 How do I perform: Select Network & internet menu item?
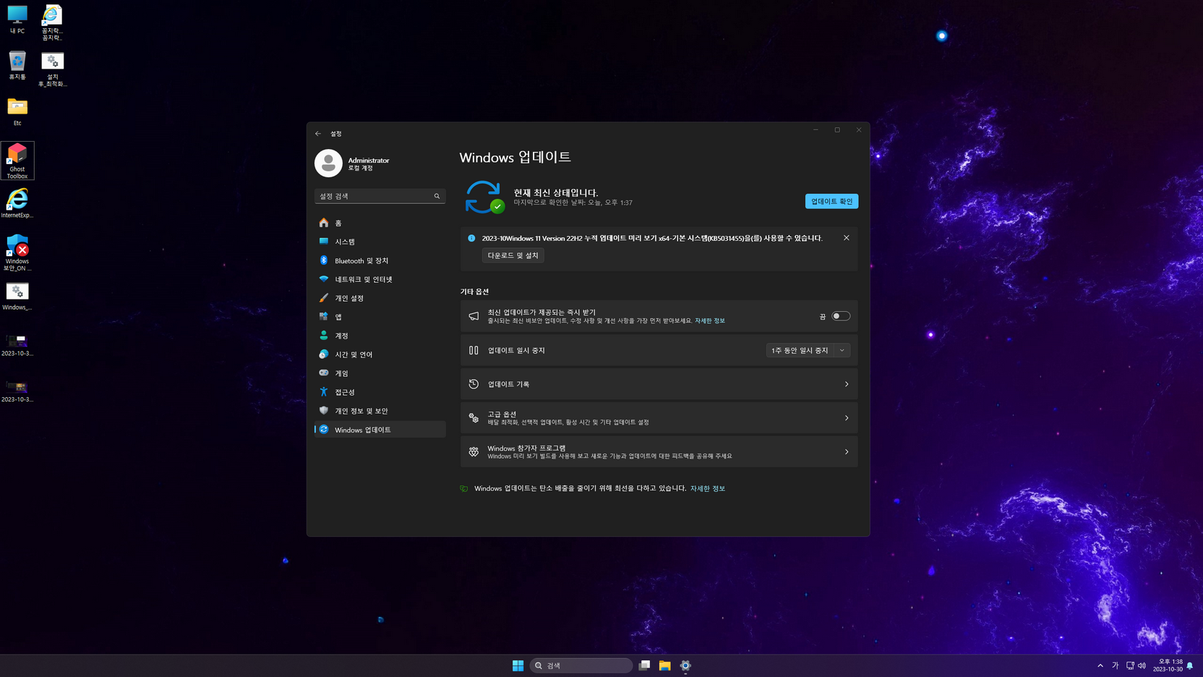380,279
